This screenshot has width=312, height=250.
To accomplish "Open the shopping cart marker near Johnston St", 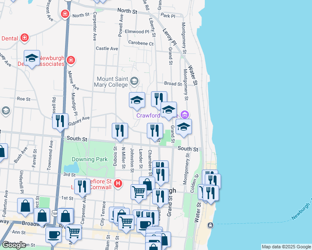I will click(x=138, y=192).
